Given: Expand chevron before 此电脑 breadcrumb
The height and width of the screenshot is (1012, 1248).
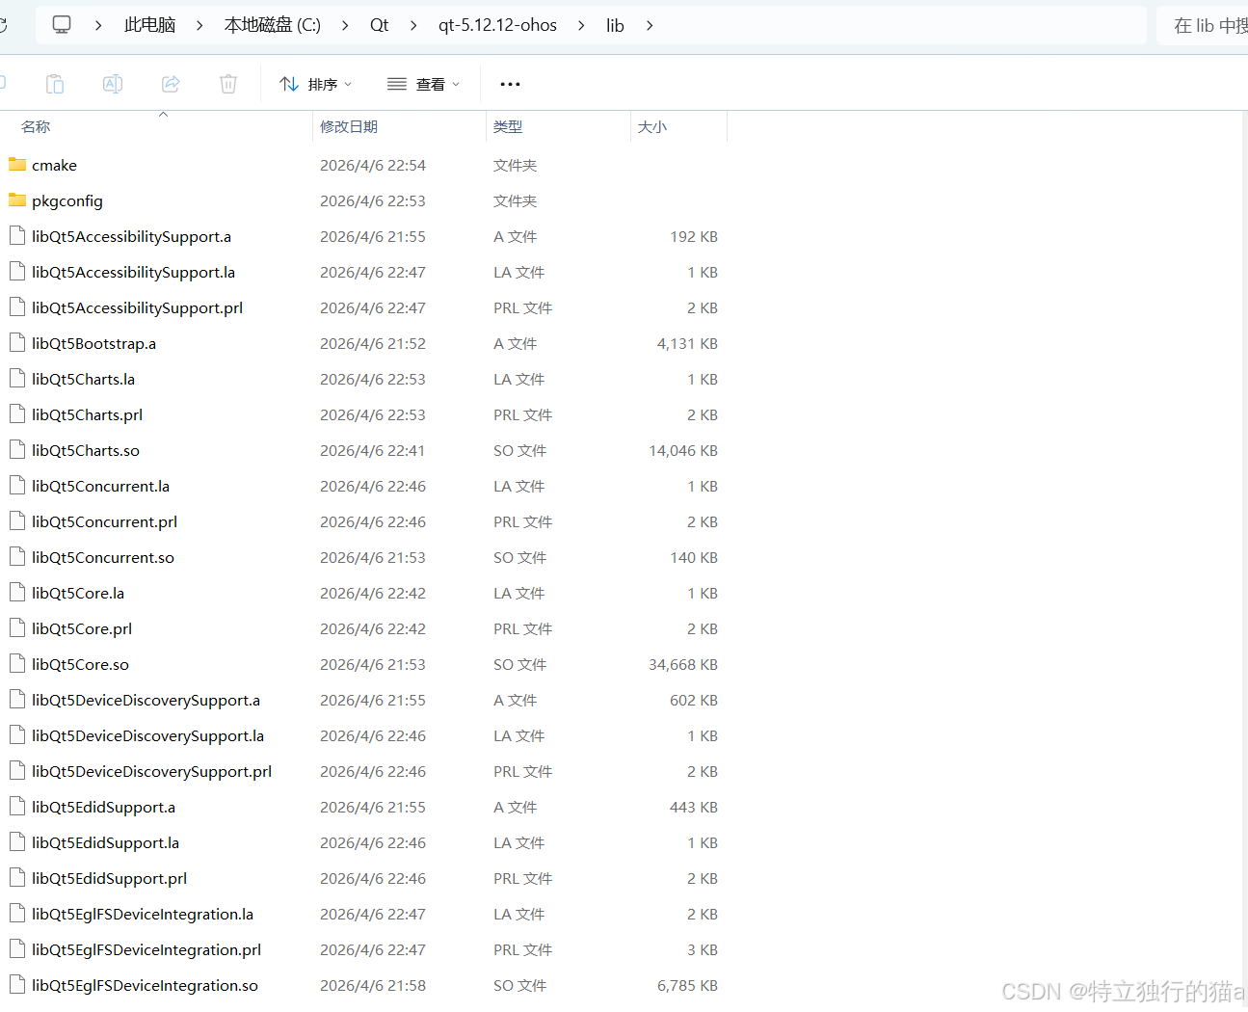Looking at the screenshot, I should coord(98,25).
